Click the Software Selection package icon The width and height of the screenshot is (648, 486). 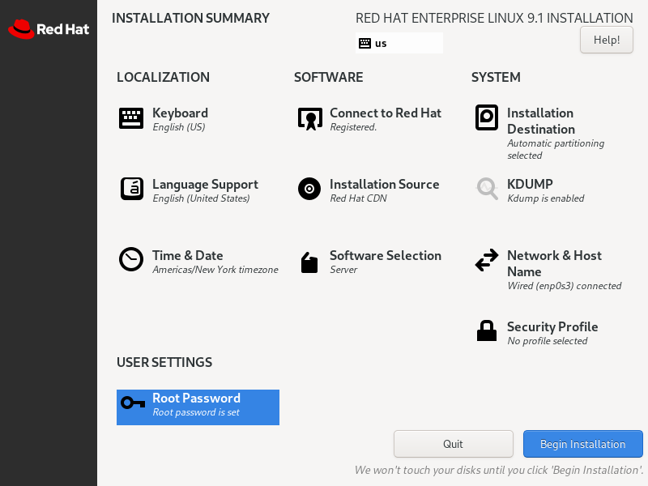(309, 262)
